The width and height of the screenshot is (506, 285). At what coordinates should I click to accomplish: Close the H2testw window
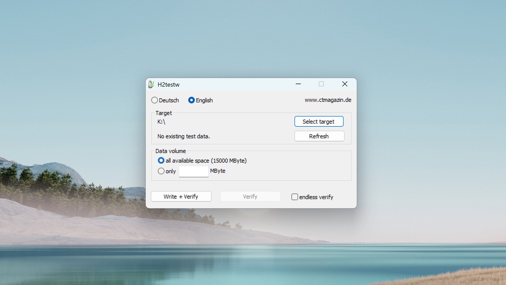pos(345,84)
